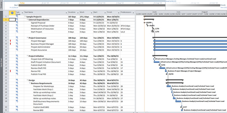
Task: Click task mode icon for External Dependancies
Action: click(x=17, y=20)
